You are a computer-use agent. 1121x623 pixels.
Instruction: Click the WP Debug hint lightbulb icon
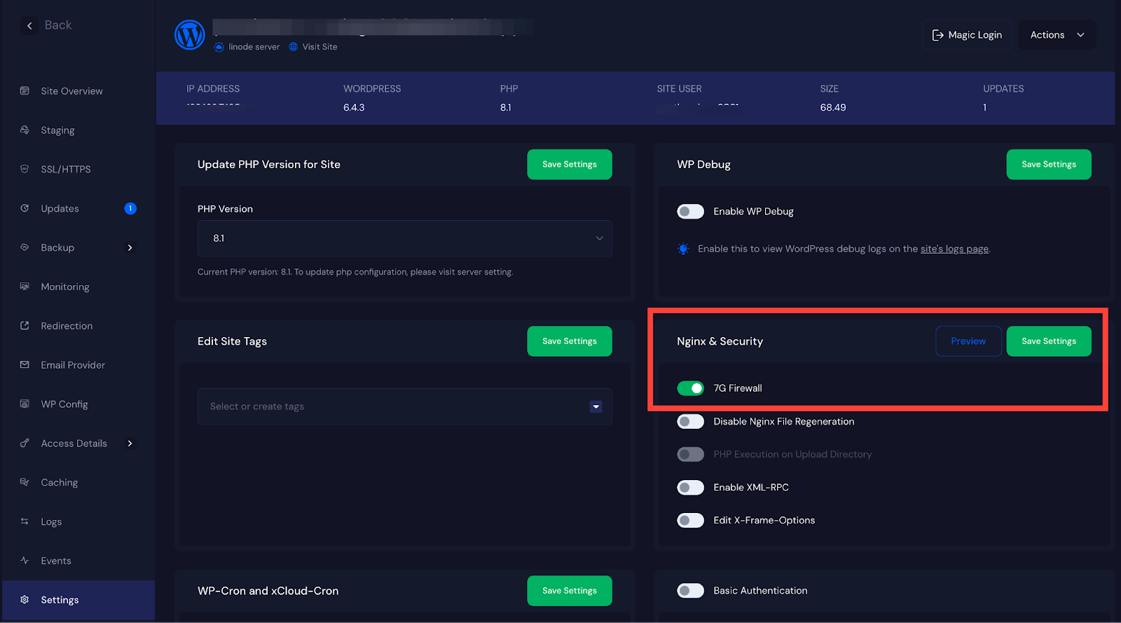tap(683, 249)
